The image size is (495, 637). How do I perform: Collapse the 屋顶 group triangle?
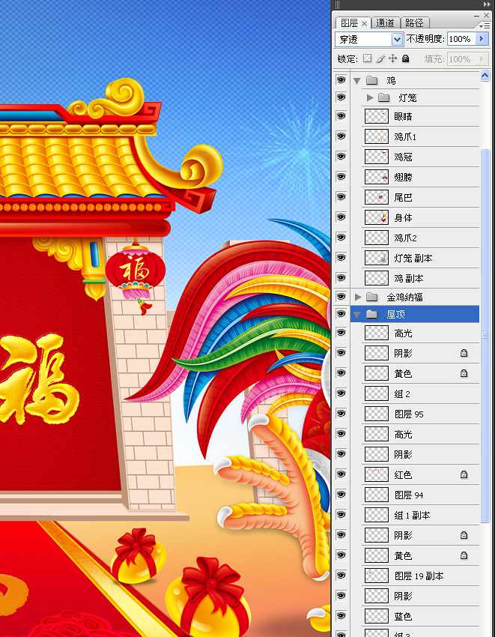[x=357, y=315]
